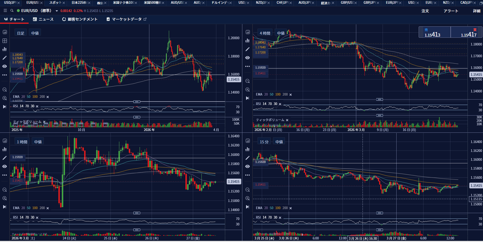Click the pane divider handle above daily RSI
Viewport: 483px width, 242px height.
click(137, 102)
